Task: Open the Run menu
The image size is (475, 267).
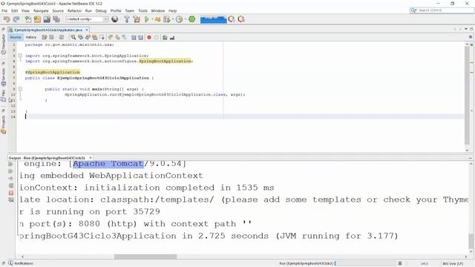Action: 88,10
